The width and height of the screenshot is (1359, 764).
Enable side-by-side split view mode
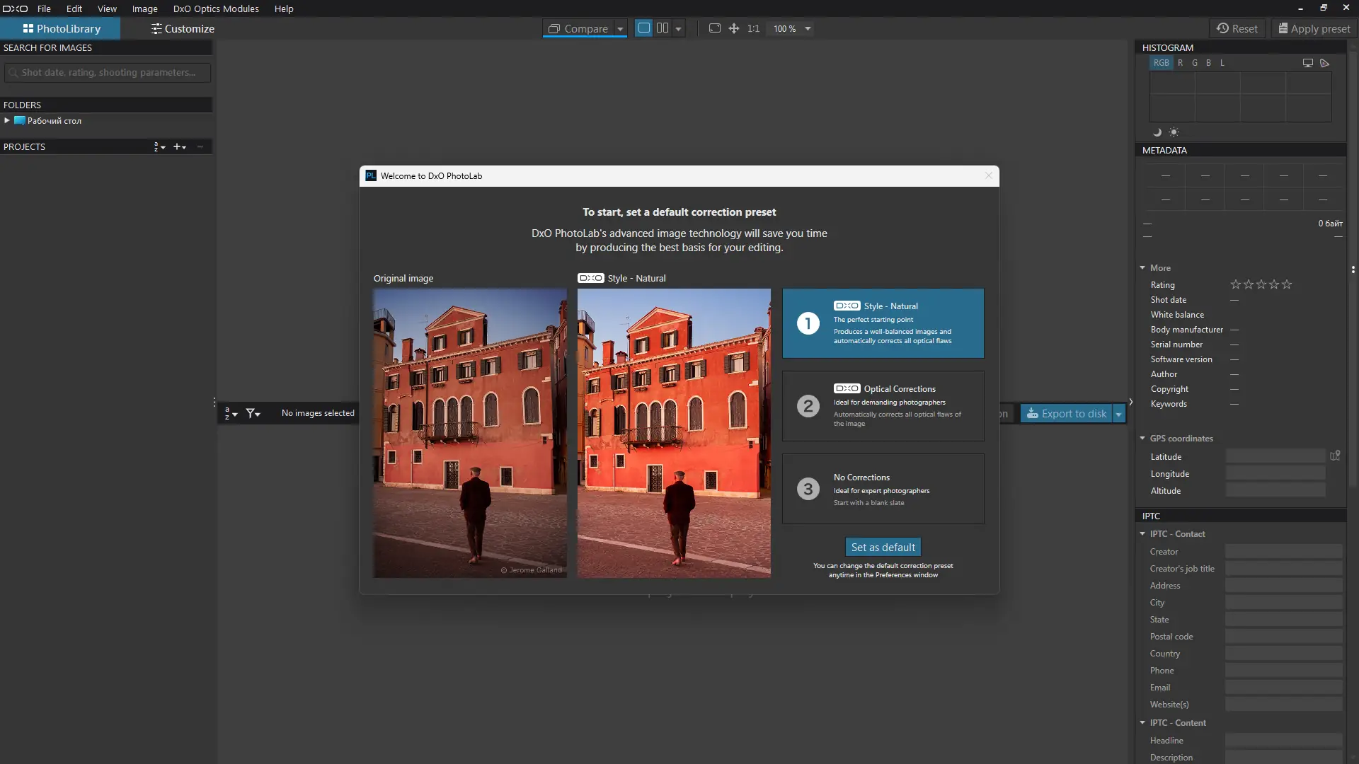663,28
